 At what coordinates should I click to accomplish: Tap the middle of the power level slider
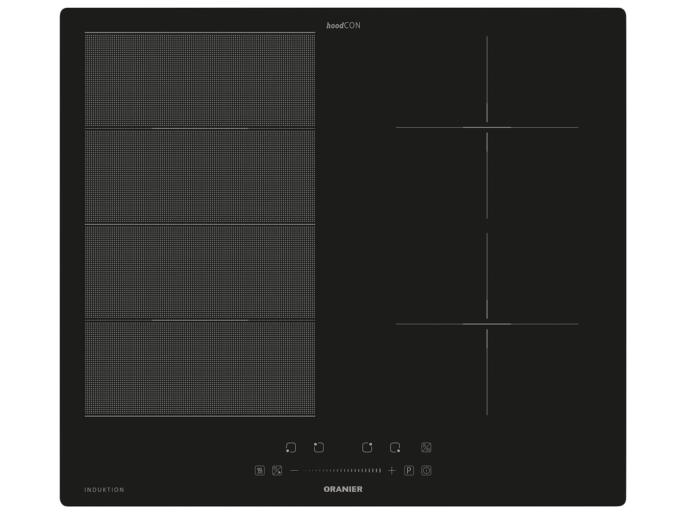343,471
